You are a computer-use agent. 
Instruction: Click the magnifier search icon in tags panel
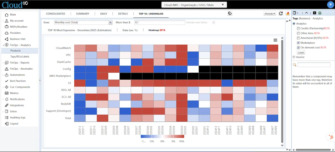(x=295, y=65)
